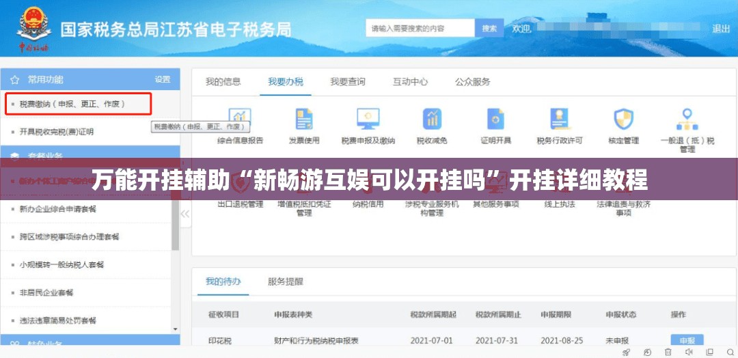Click the trash bin icon in status bar
Image resolution: width=738 pixels, height=358 pixels.
(x=668, y=353)
